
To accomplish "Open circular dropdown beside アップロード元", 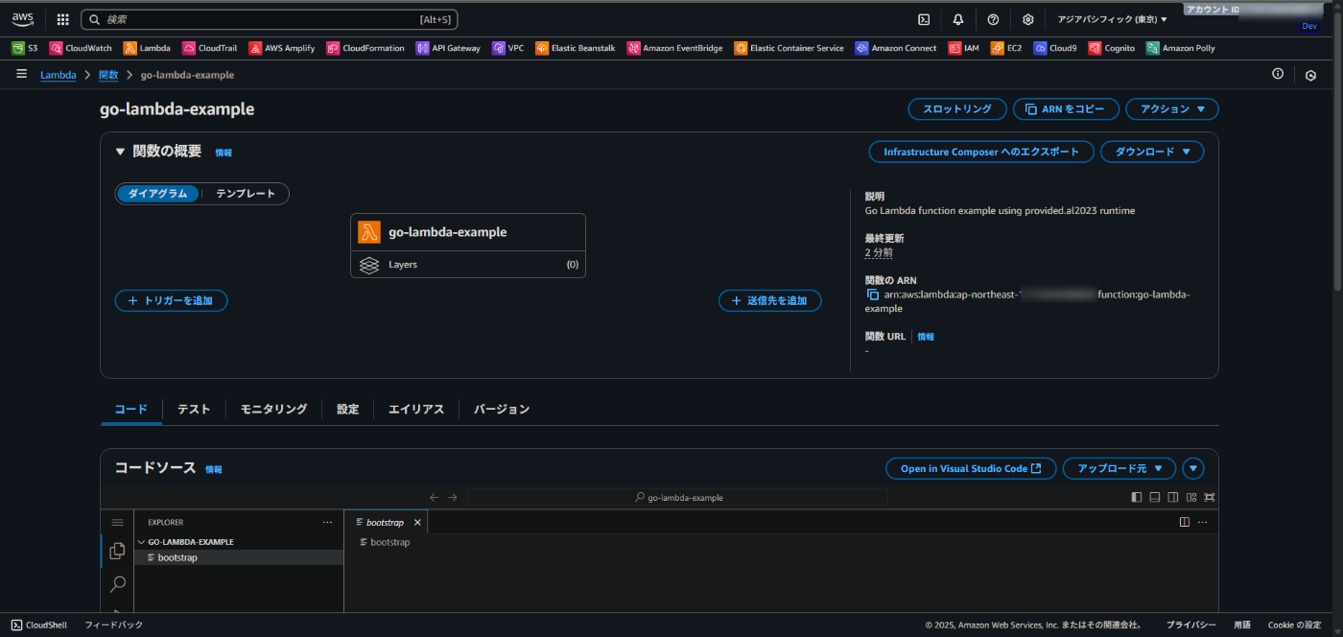I will point(1193,469).
